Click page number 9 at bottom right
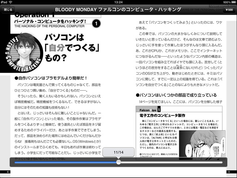This screenshot has width=237, height=178. [x=229, y=172]
